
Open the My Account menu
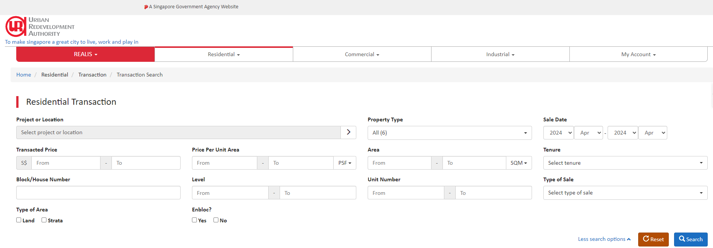639,54
